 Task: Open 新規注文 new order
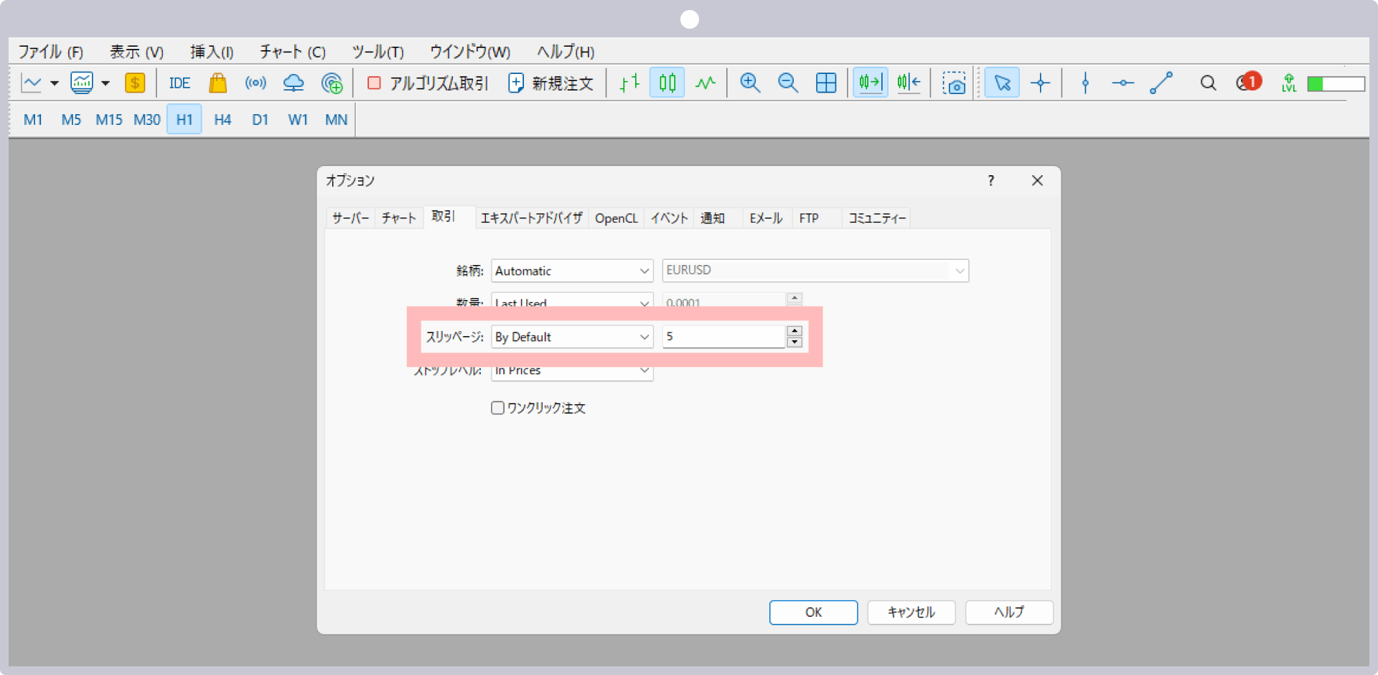click(551, 83)
